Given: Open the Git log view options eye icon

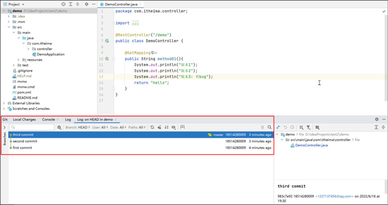Looking at the screenshot, I should [x=174, y=127].
